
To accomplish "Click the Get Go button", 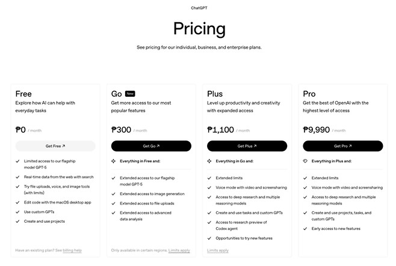I will click(x=151, y=146).
